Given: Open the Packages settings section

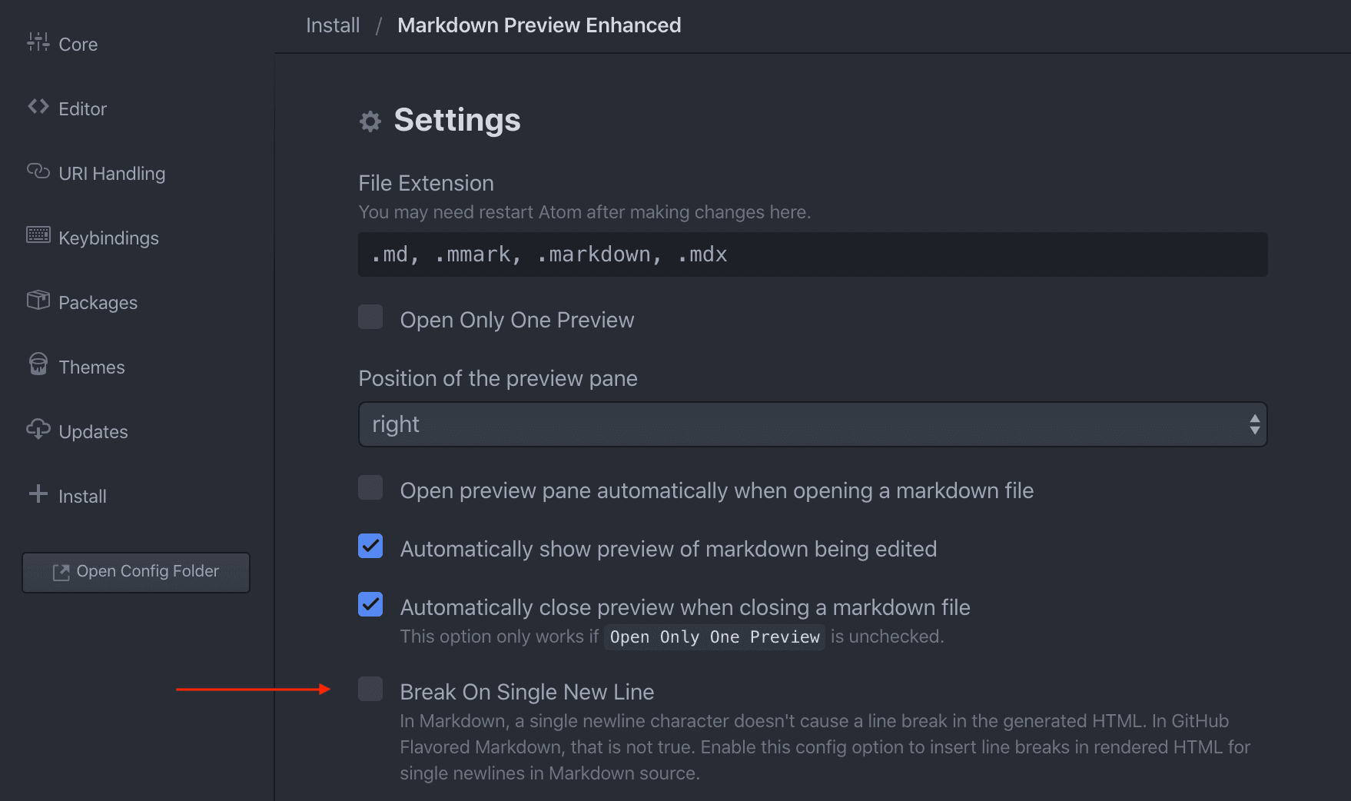Looking at the screenshot, I should point(98,303).
